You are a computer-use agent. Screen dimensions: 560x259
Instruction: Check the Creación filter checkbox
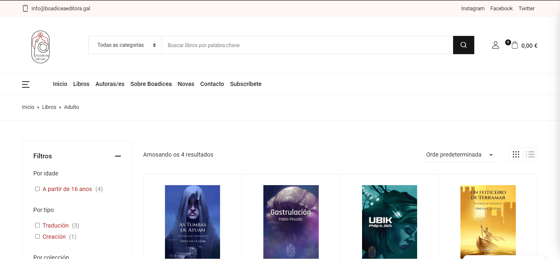(x=37, y=236)
